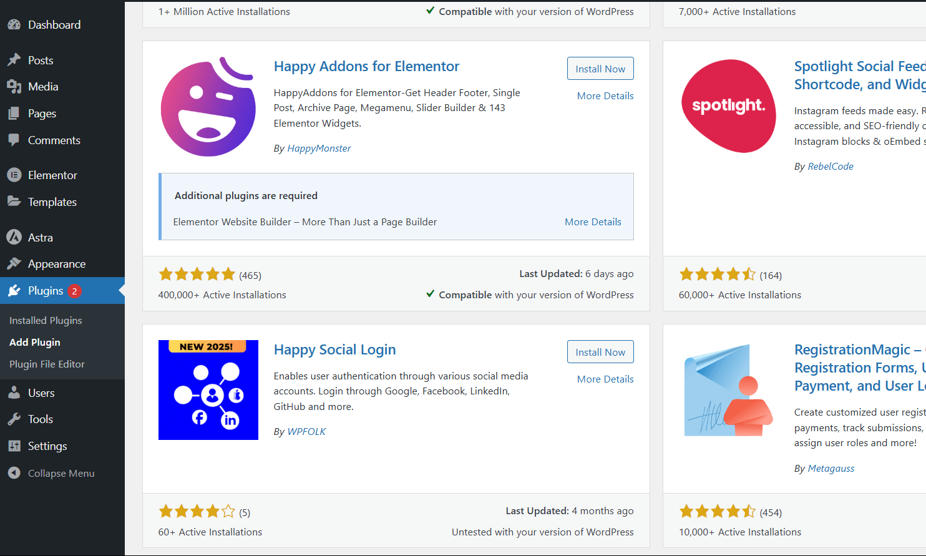This screenshot has height=556, width=926.
Task: Click the '60+ Active Installations' text
Action: [x=210, y=532]
